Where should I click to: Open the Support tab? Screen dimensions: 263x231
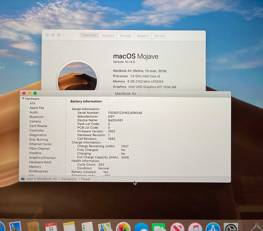143,36
